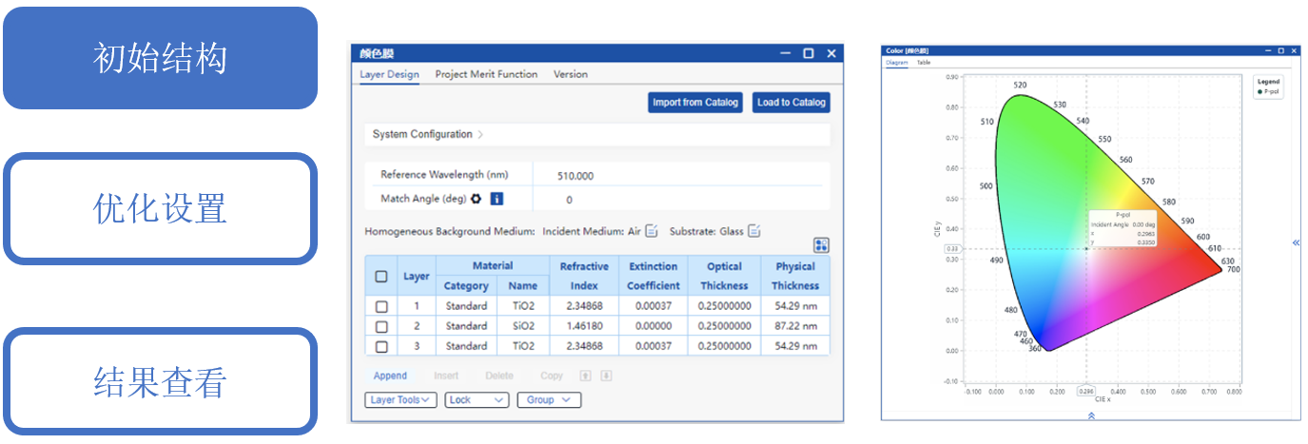Screen dimensions: 1308x444
Task: Click the column settings icon above table
Action: pos(821,245)
